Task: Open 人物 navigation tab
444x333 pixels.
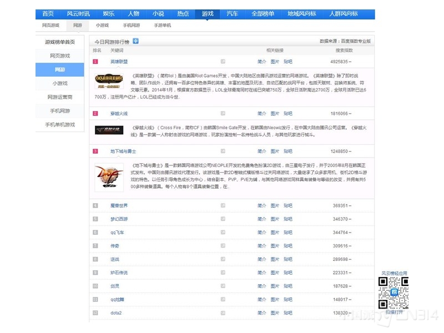Action: coord(133,13)
